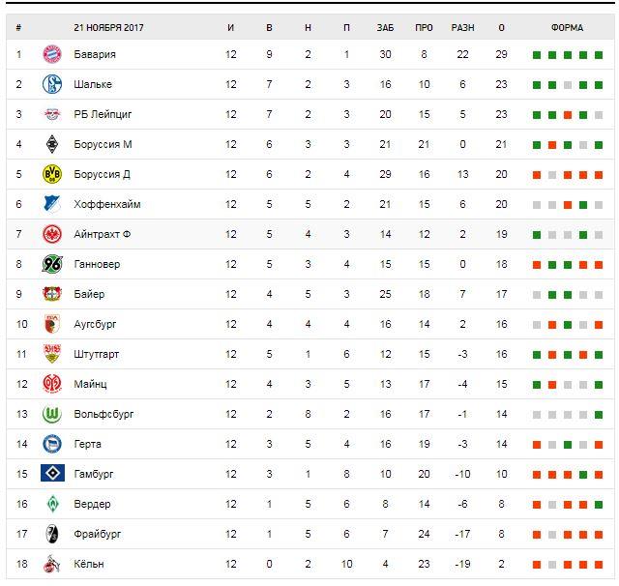Click the РАЗН goal difference header
Image resolution: width=619 pixels, height=586 pixels.
point(462,27)
